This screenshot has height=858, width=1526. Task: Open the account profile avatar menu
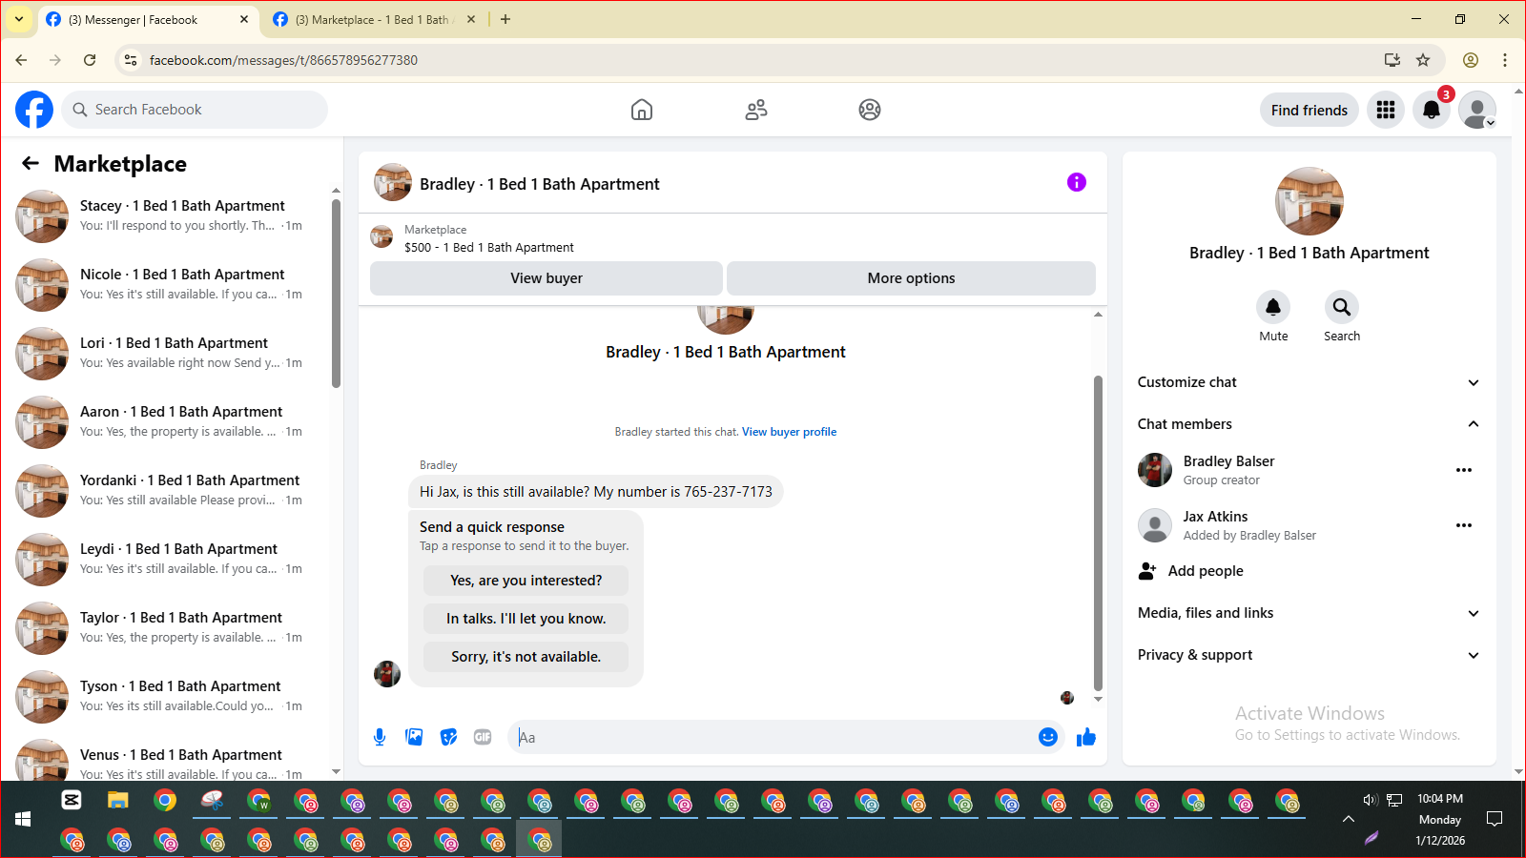(1477, 110)
